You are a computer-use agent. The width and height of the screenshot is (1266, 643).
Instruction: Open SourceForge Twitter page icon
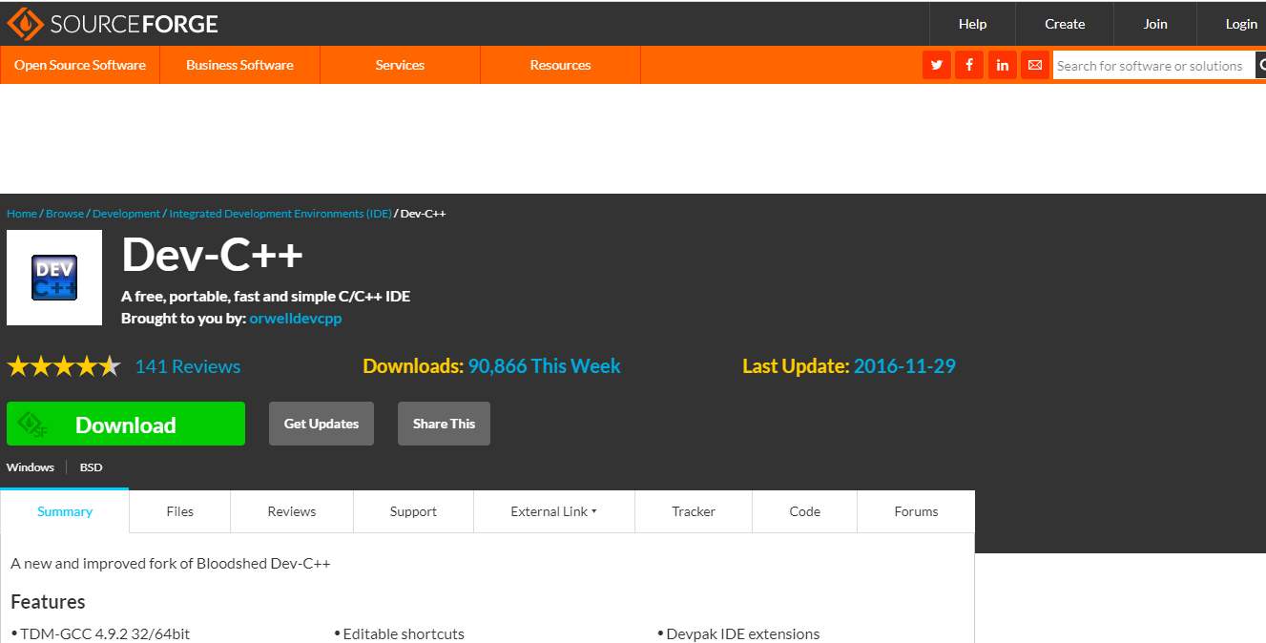(x=937, y=65)
